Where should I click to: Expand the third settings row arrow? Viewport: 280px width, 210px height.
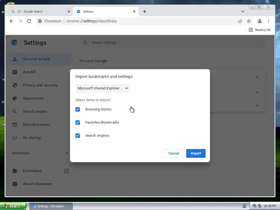tap(257, 106)
